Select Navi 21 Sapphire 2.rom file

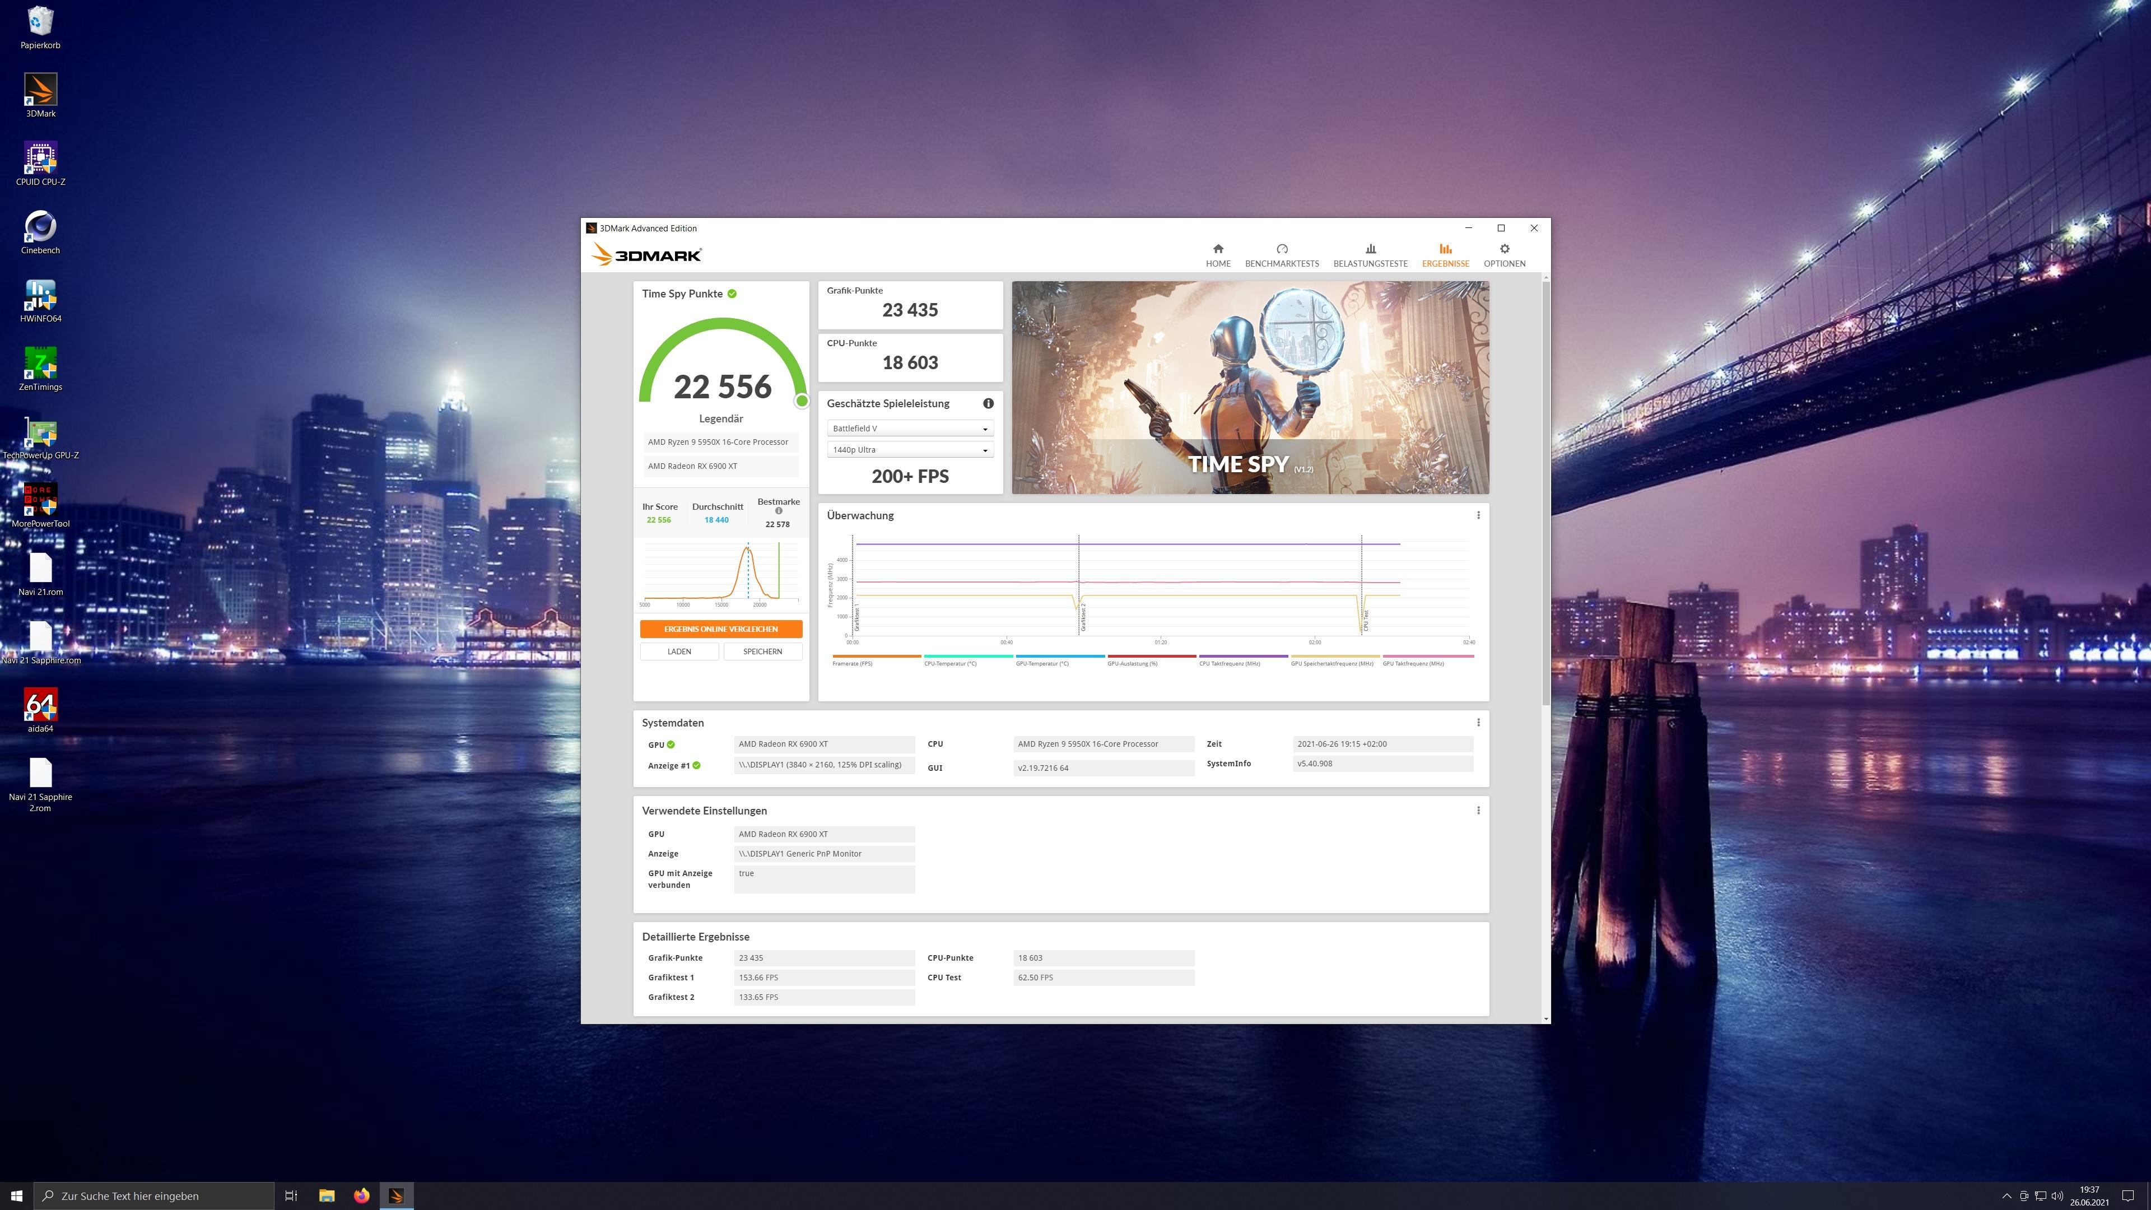40,785
